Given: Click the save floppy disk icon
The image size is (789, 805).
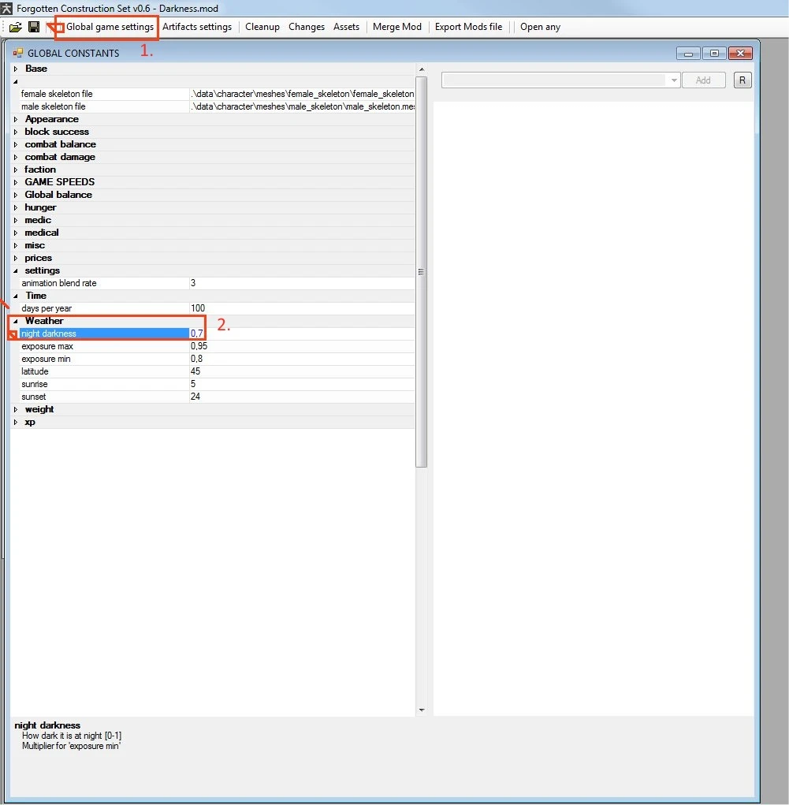Looking at the screenshot, I should pyautogui.click(x=34, y=27).
